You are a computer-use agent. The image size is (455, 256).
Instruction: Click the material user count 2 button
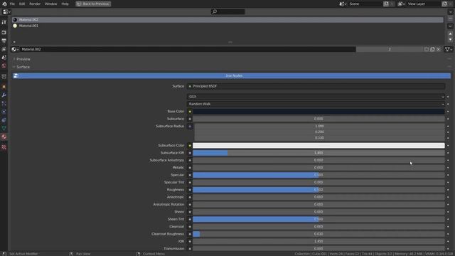390,49
